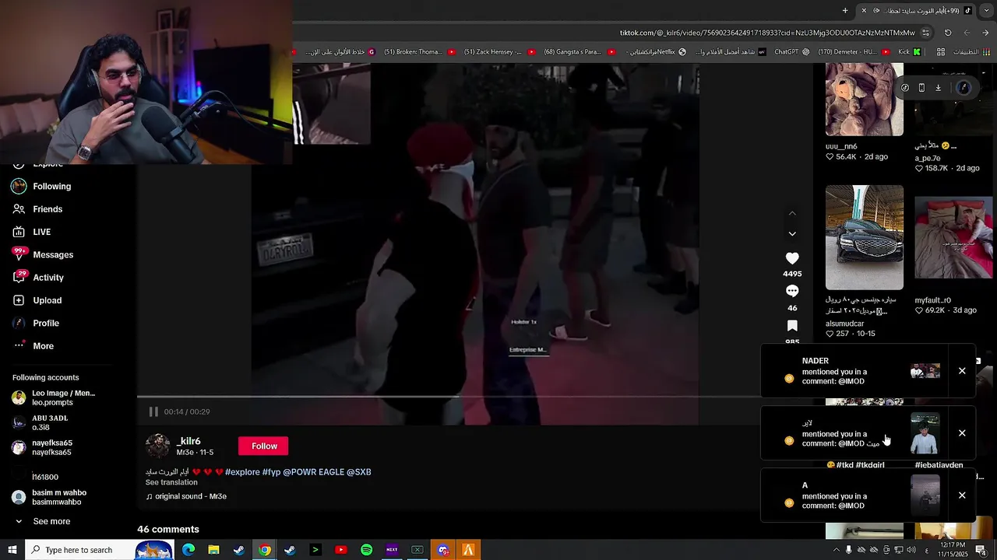Reload the page with the refresh icon

click(948, 33)
